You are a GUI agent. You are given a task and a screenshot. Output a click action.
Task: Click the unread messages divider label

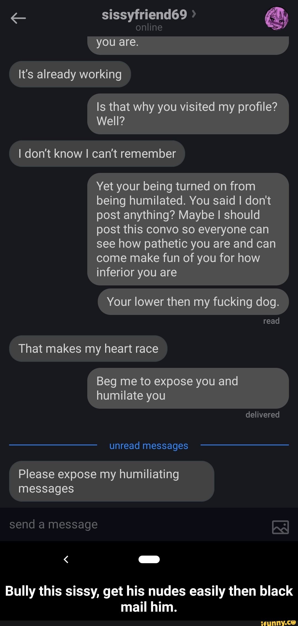pyautogui.click(x=149, y=445)
